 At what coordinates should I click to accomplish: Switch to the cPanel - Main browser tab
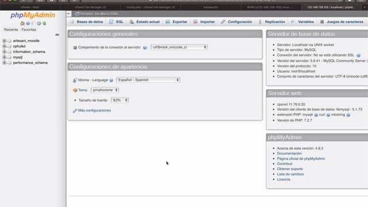coord(30,7)
